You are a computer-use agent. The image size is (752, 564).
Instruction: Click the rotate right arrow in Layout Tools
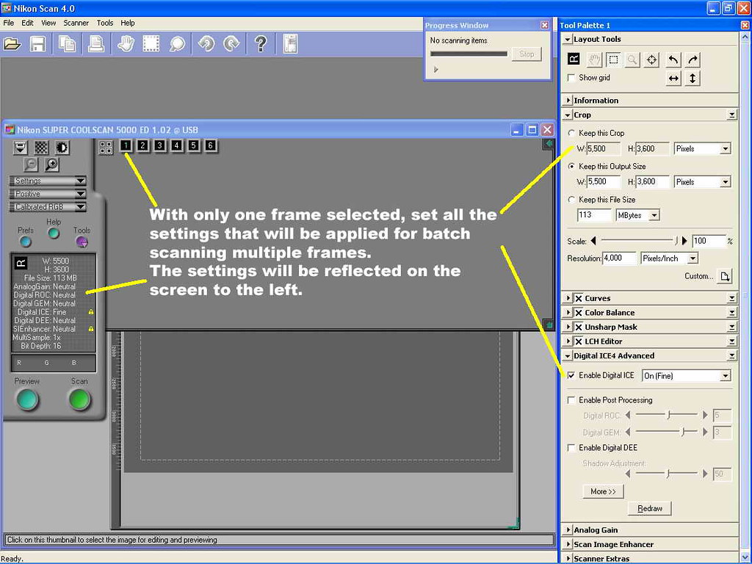coord(693,59)
